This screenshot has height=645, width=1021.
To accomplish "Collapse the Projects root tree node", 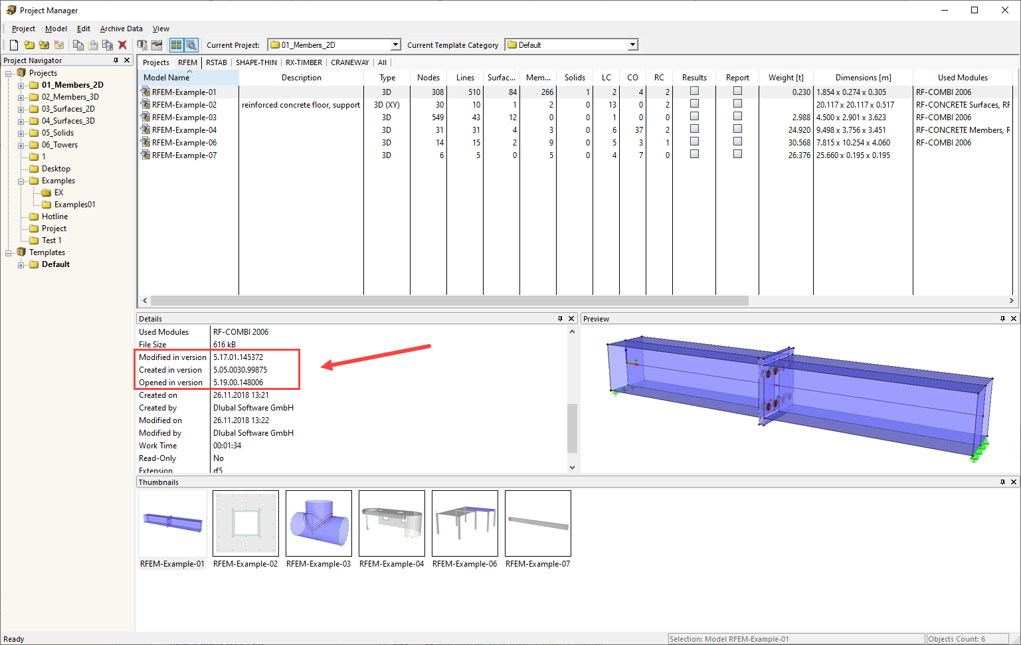I will pyautogui.click(x=9, y=73).
